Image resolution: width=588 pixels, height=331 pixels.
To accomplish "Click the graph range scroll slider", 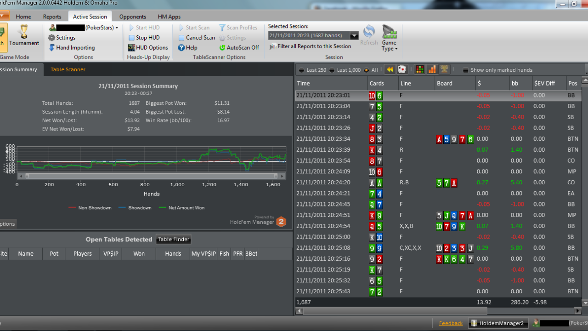I will (152, 176).
